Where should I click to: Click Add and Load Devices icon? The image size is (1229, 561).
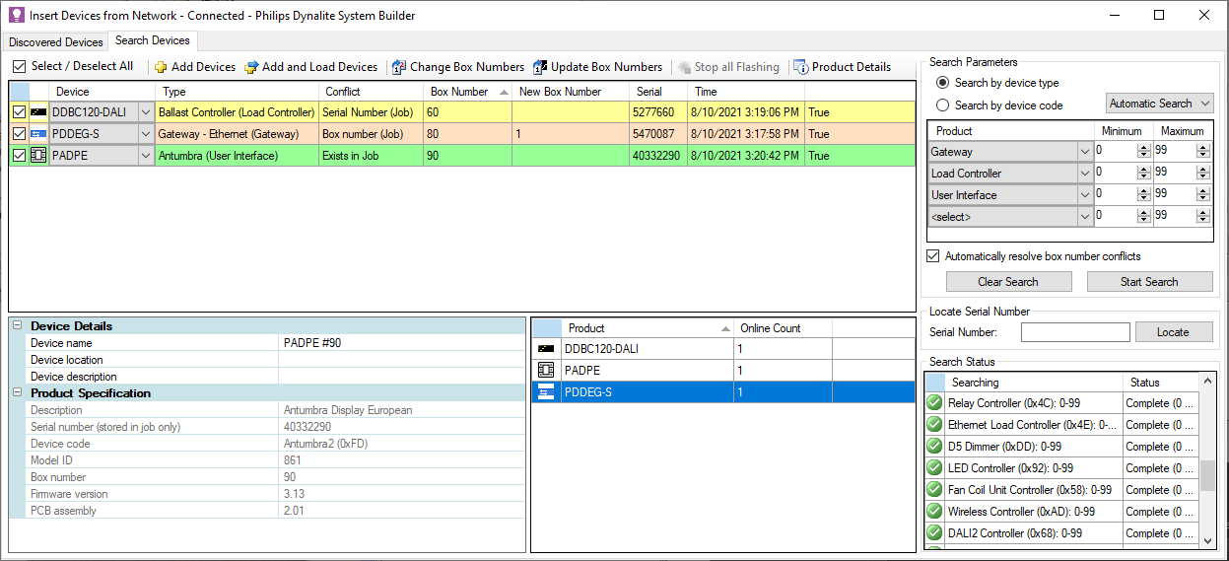(251, 67)
